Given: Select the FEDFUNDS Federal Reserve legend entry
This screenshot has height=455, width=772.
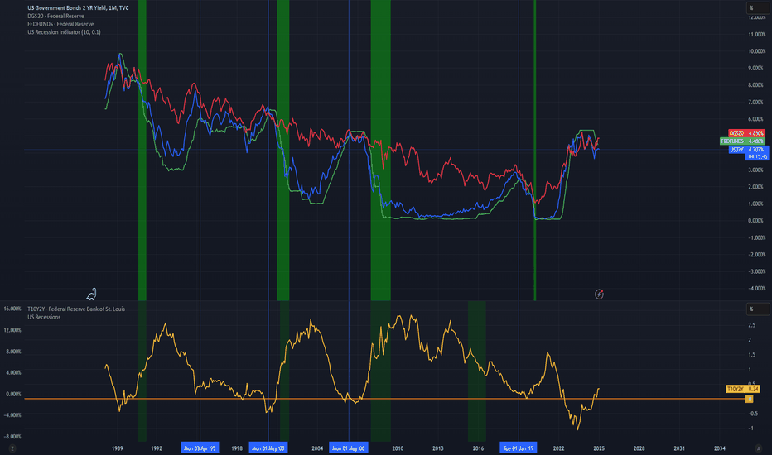Looking at the screenshot, I should click(x=60, y=24).
